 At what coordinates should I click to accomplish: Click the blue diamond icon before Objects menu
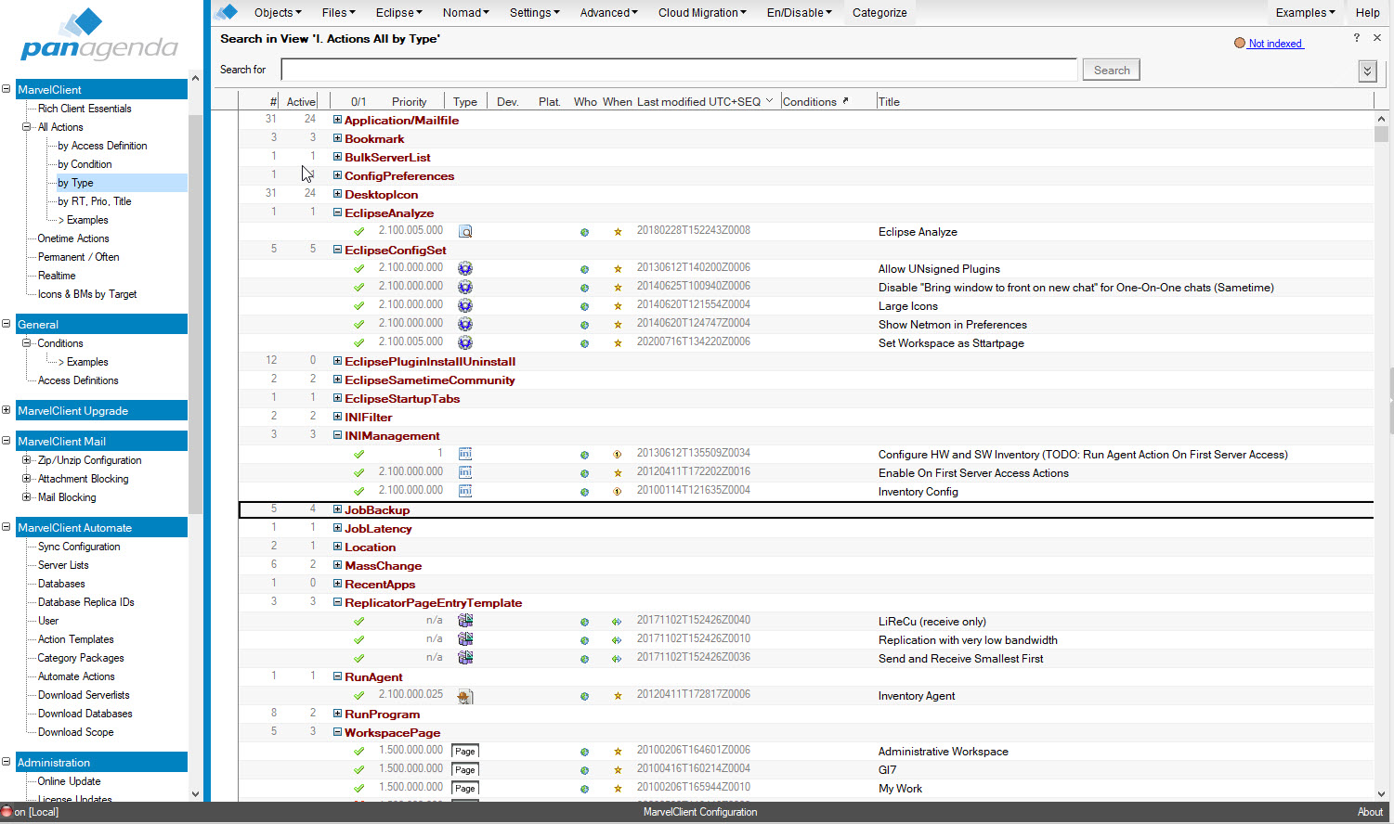click(227, 12)
